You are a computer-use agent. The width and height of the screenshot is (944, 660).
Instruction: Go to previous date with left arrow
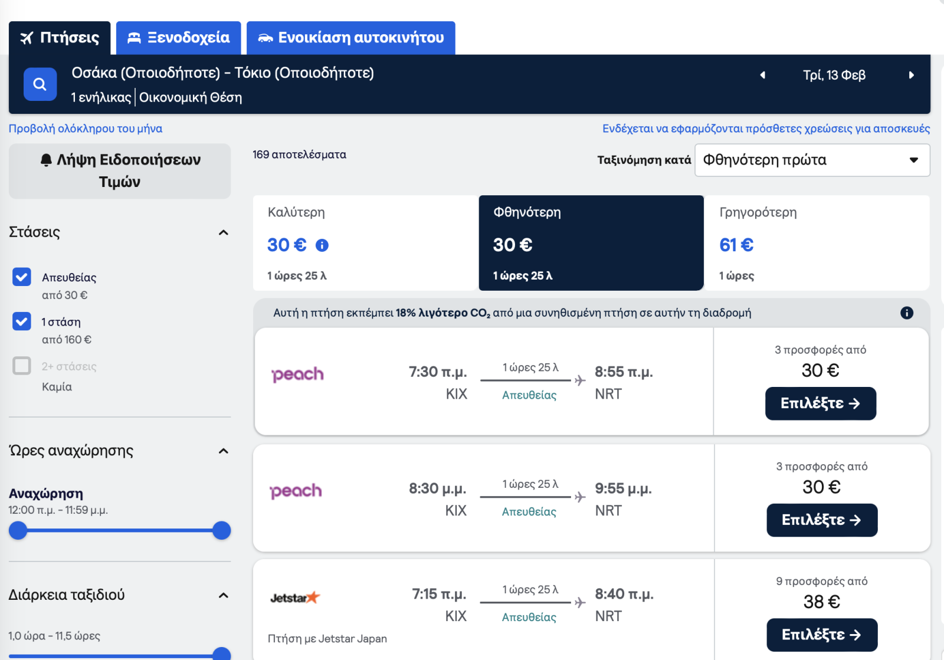(x=763, y=75)
